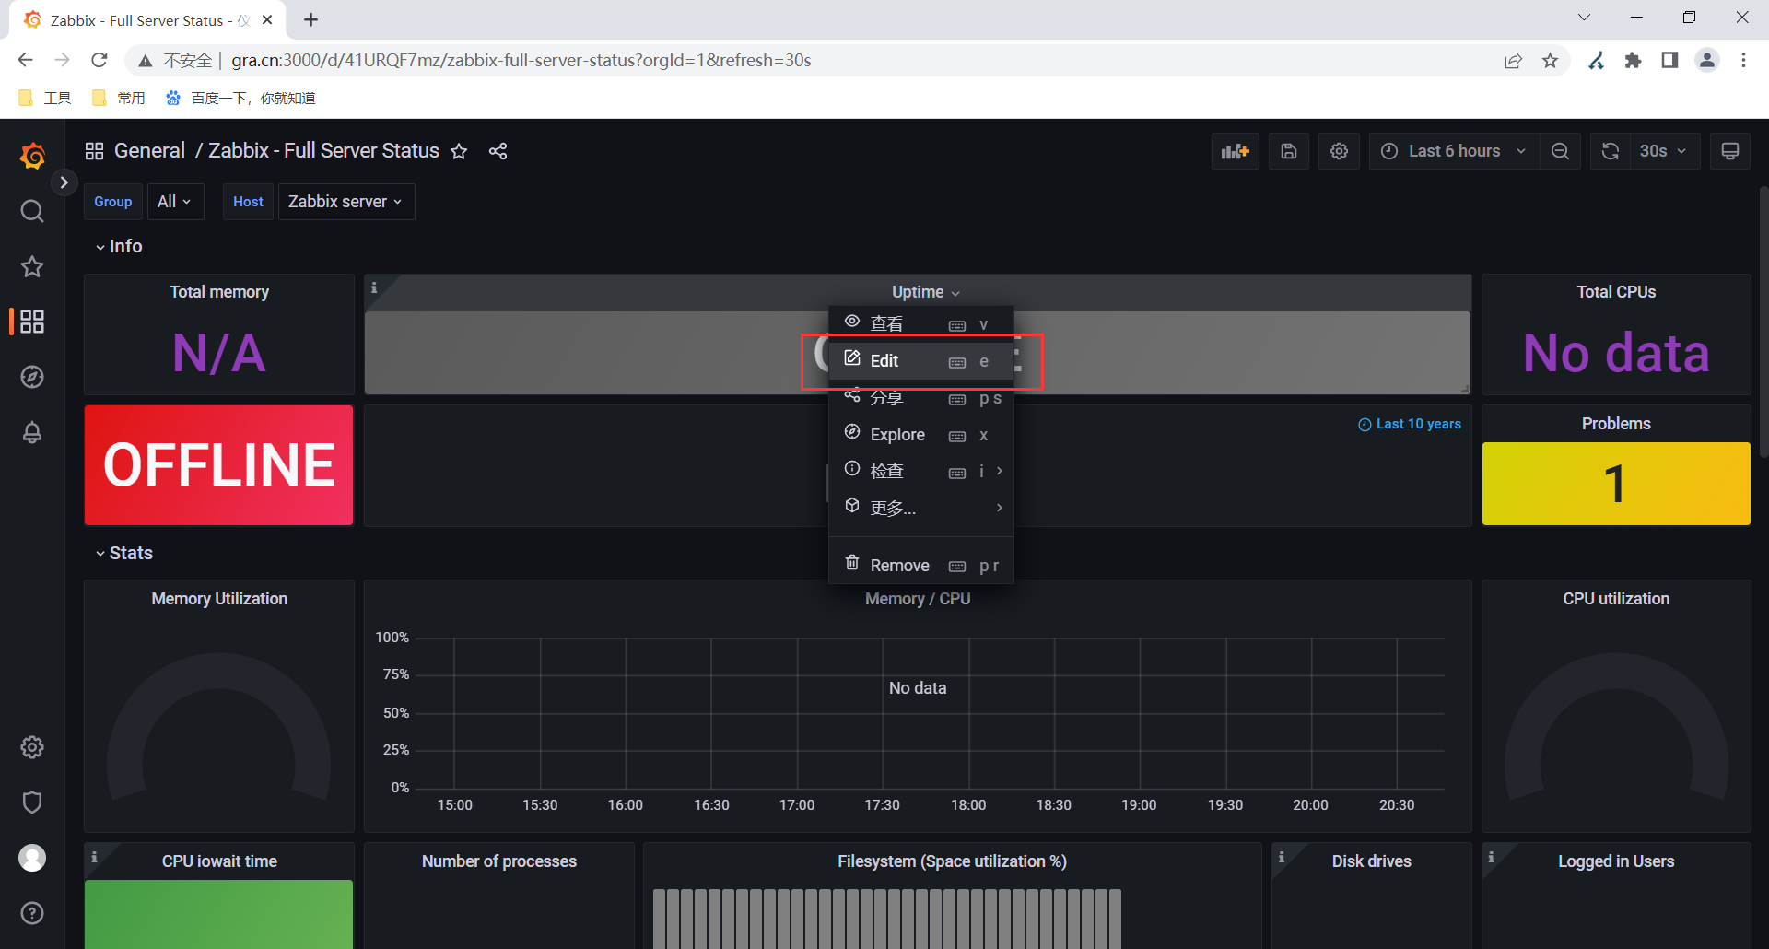Screen dimensions: 1769x949
Task: Choose 分享 (Share) in the panel menu
Action: 921,397
